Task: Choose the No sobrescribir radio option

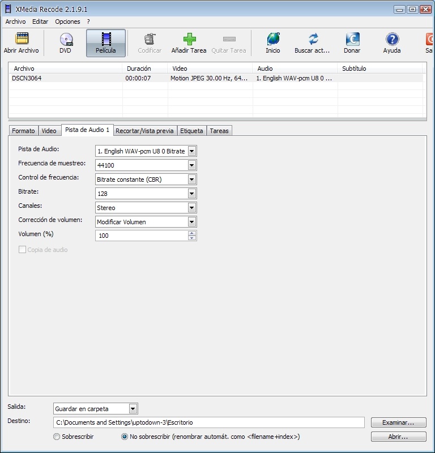Action: click(x=125, y=437)
